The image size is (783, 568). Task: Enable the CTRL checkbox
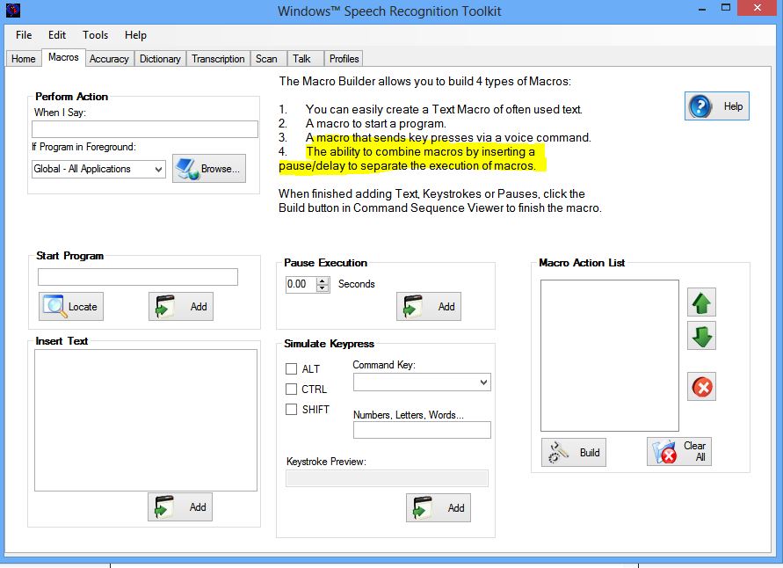291,390
